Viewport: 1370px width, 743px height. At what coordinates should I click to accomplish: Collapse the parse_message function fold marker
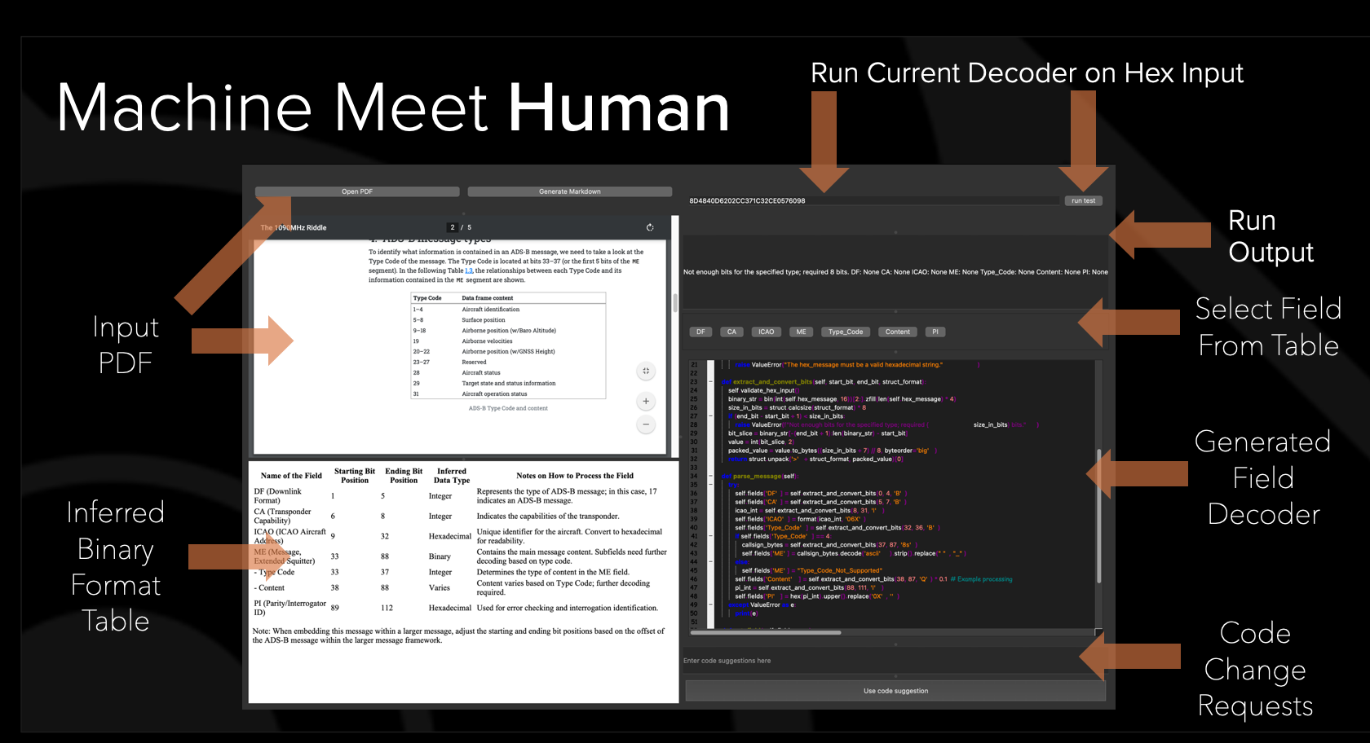(x=711, y=476)
